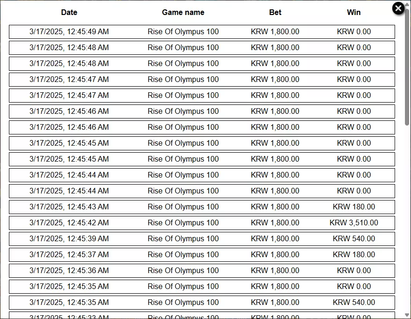Click the Win column header
This screenshot has width=411, height=319.
pos(354,12)
